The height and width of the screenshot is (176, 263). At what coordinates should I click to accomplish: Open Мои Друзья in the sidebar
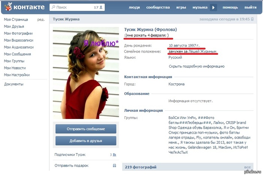coord(14,27)
